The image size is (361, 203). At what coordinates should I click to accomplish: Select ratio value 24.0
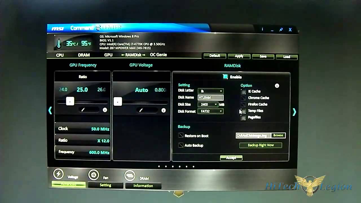[x=63, y=90]
